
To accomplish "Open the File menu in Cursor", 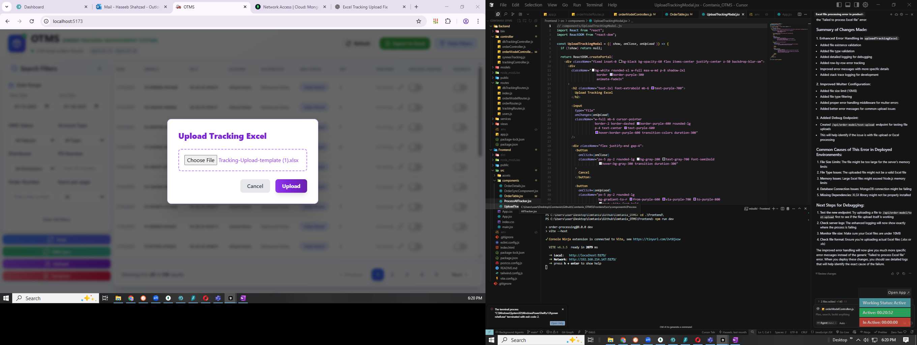I will click(503, 5).
